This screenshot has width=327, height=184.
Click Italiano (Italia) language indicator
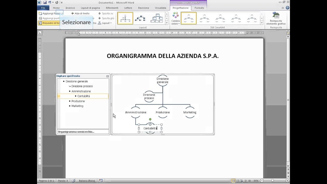click(x=87, y=181)
